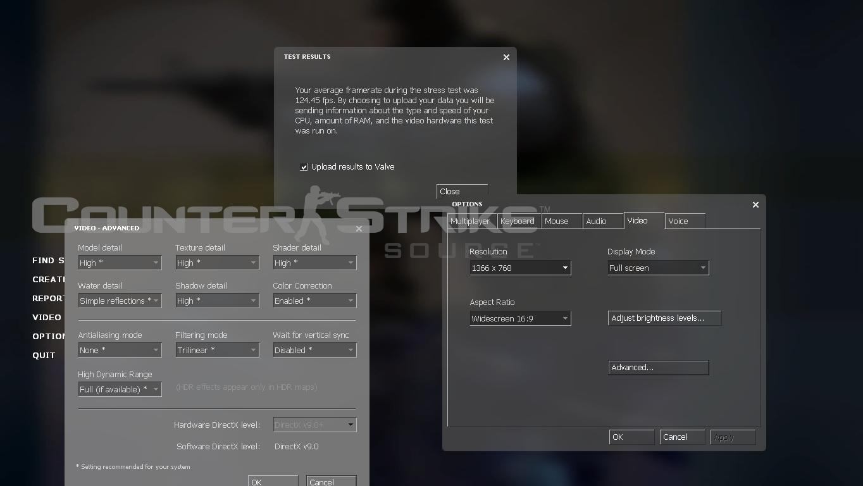
Task: Select the Video tab
Action: [643, 220]
